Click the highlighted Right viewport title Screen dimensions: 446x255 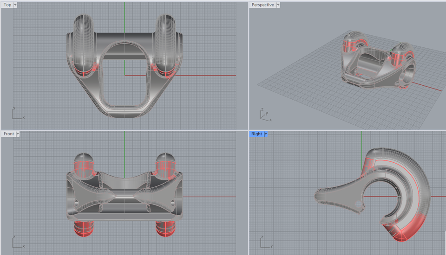coord(256,134)
